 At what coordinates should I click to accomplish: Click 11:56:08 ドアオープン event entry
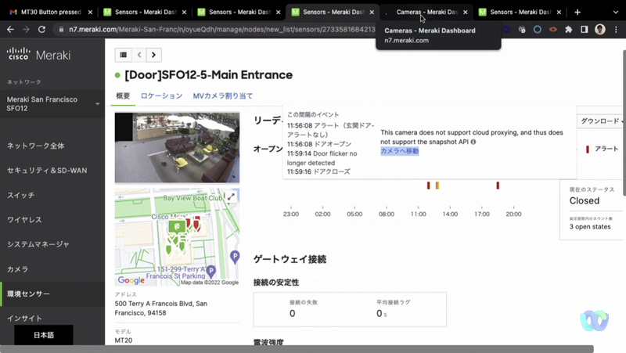(x=319, y=144)
